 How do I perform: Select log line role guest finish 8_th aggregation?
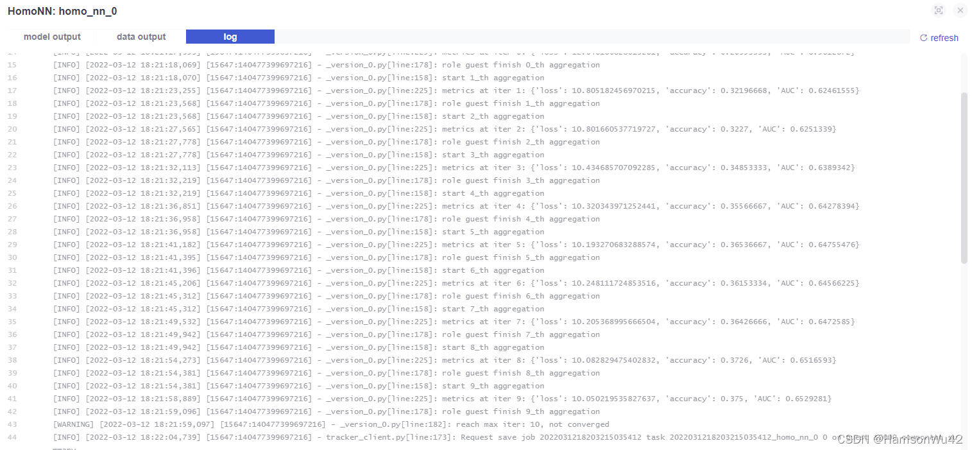(327, 373)
